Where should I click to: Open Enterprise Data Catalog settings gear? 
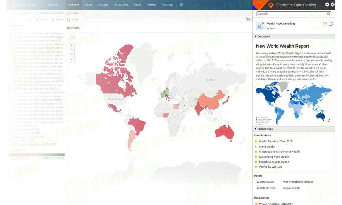coord(327,4)
